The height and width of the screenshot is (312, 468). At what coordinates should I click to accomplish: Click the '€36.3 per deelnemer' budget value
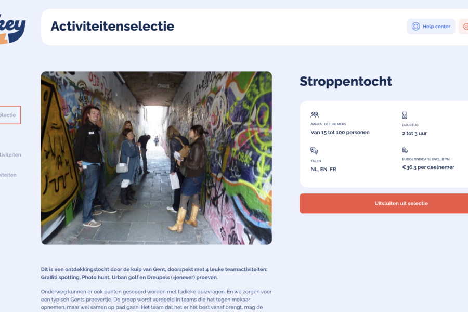tap(428, 167)
